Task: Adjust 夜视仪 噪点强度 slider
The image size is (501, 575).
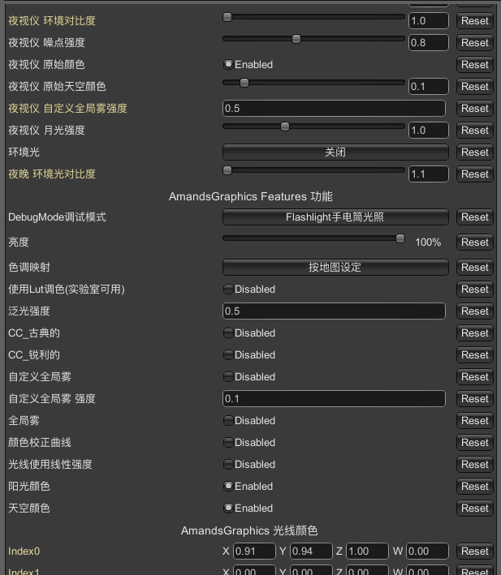Action: [x=313, y=38]
